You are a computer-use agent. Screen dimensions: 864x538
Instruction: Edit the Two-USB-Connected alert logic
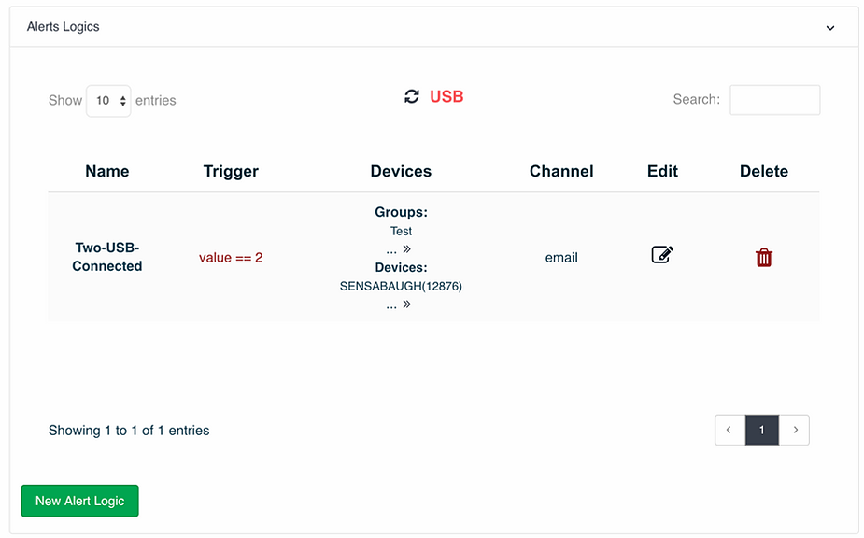click(662, 255)
